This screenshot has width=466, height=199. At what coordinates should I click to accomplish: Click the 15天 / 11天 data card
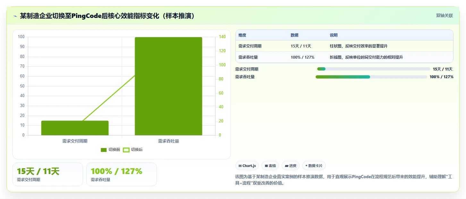[x=48, y=174]
